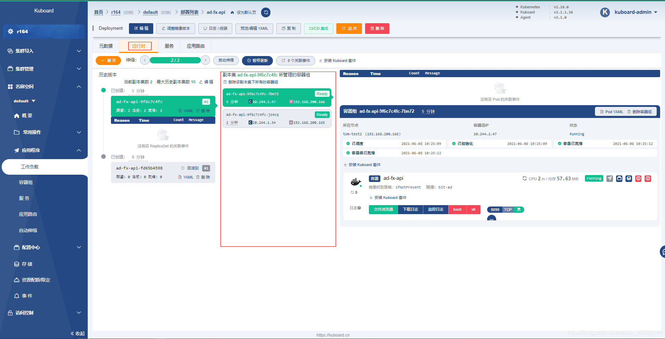This screenshot has height=339, width=665.
Task: Open the default namespace dropdown
Action: 24,101
